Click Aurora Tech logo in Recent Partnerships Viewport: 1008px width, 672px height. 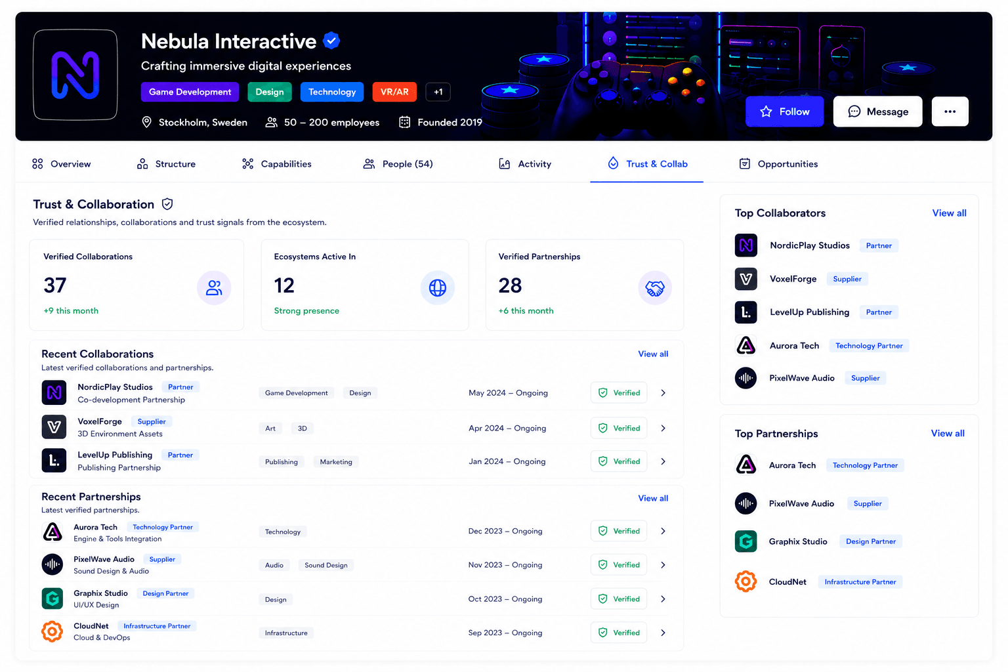[x=52, y=532]
